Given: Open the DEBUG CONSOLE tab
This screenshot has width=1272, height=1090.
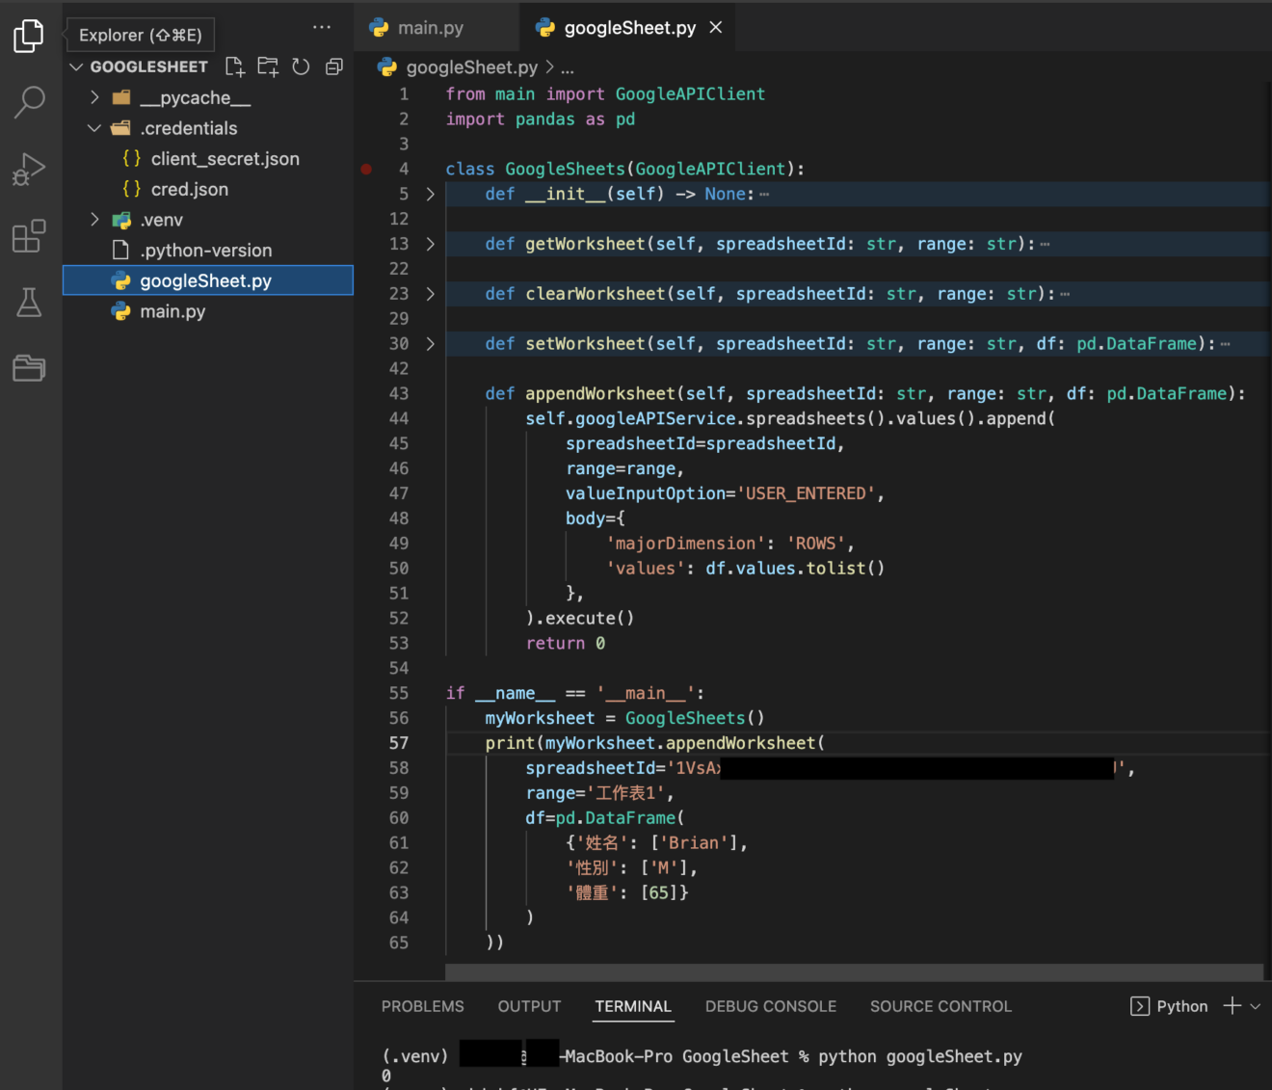Looking at the screenshot, I should pyautogui.click(x=770, y=1006).
